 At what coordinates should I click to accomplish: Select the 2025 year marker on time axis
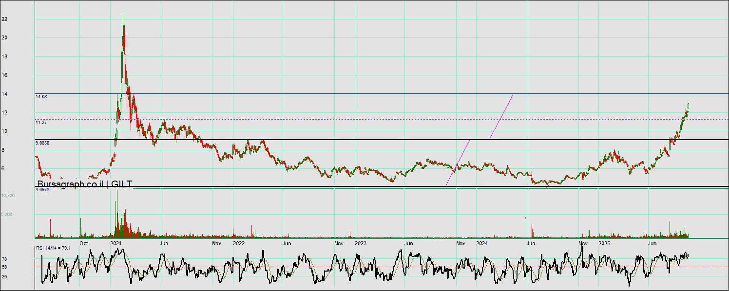coord(604,242)
